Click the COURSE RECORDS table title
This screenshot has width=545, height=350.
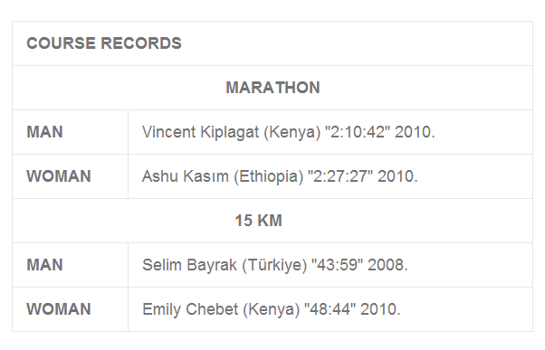104,43
